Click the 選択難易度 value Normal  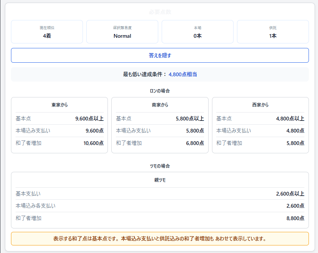[x=122, y=36]
